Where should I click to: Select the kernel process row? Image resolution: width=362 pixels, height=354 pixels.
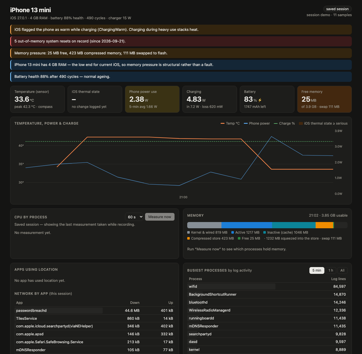pyautogui.click(x=267, y=350)
